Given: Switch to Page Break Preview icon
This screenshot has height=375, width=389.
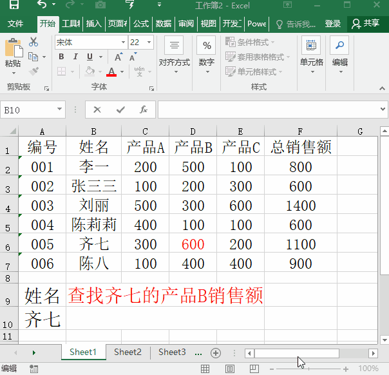Looking at the screenshot, I should (x=254, y=369).
